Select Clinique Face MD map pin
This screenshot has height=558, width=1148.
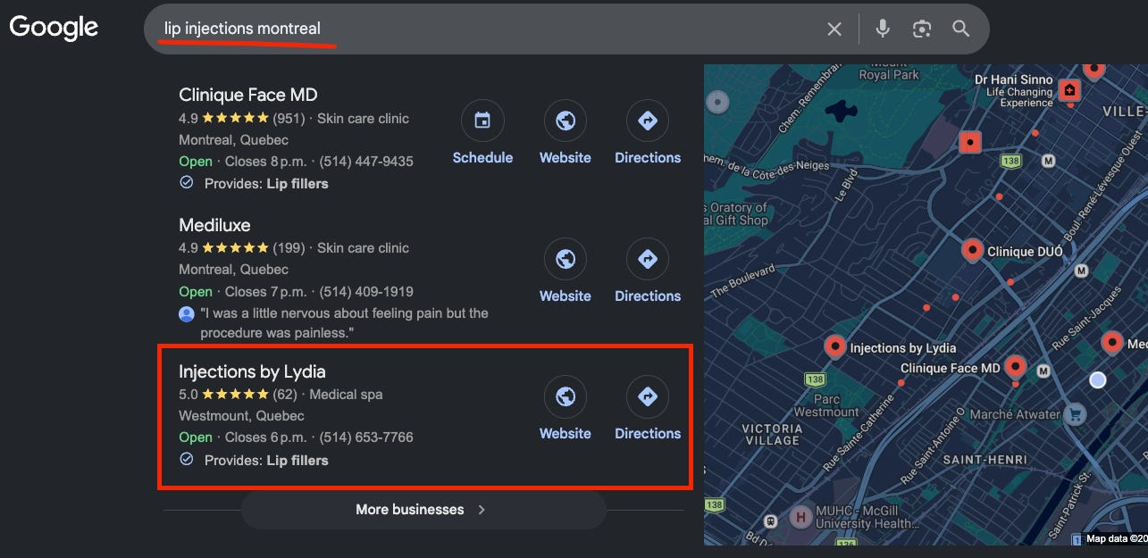point(1015,366)
